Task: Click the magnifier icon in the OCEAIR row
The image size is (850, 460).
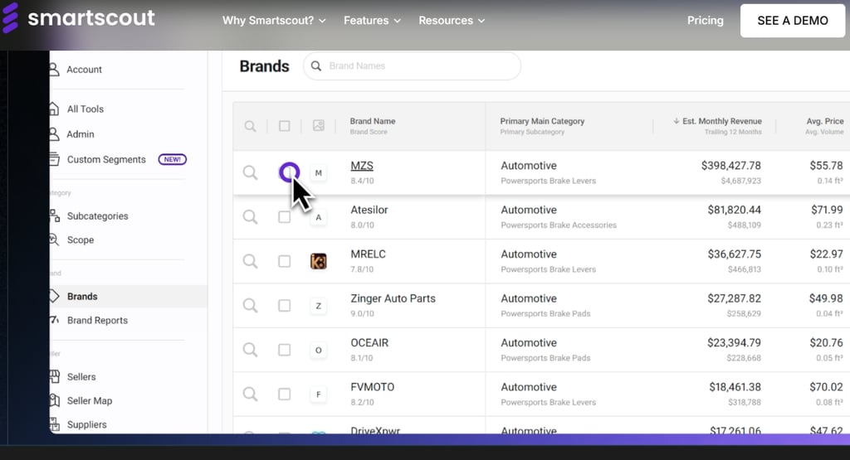Action: (250, 350)
